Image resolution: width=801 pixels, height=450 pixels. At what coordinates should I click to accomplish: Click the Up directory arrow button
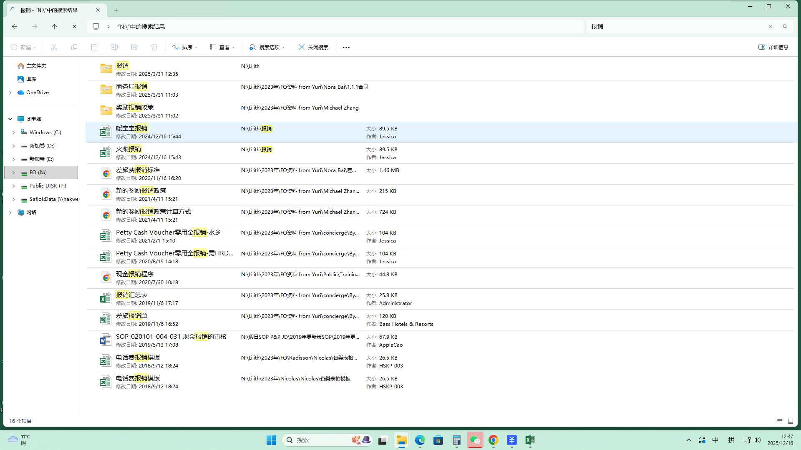(x=54, y=27)
